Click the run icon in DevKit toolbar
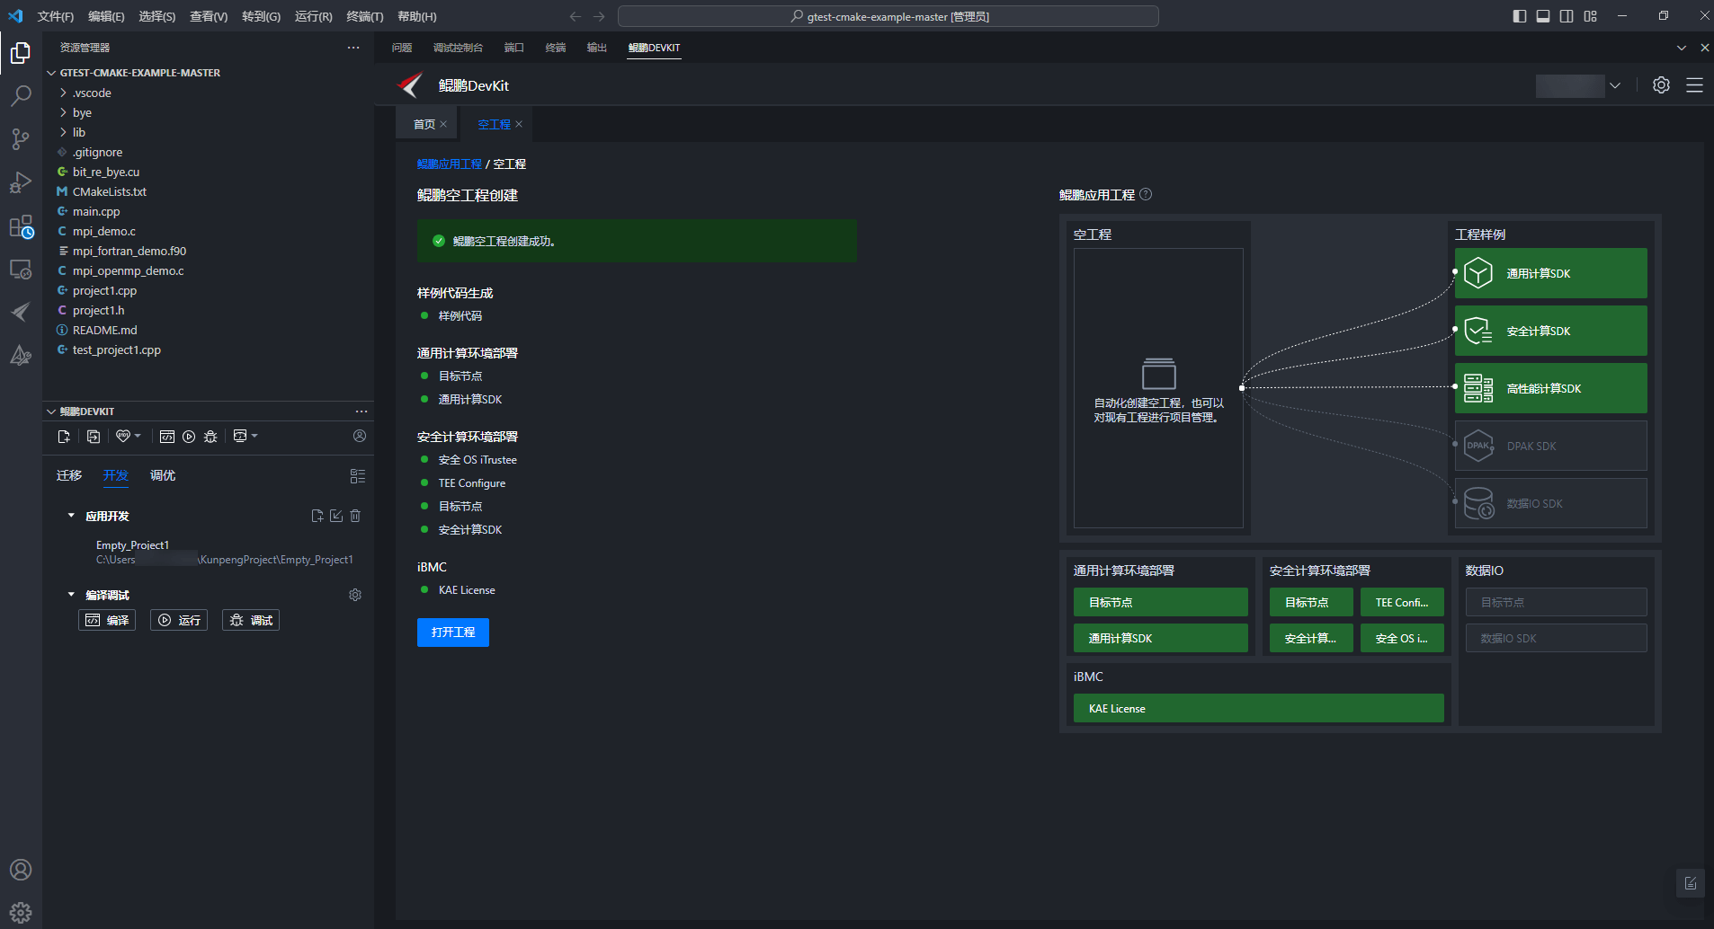The width and height of the screenshot is (1714, 929). point(189,437)
